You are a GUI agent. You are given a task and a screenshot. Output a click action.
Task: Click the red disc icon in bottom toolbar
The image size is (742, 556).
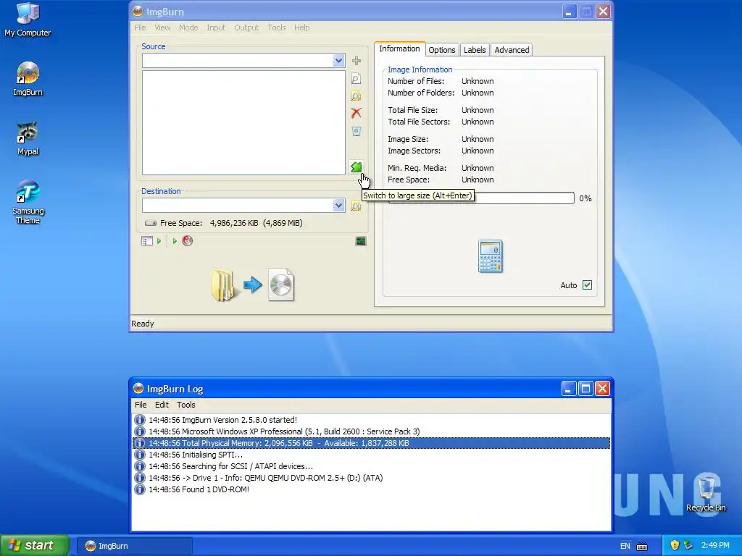click(x=188, y=240)
